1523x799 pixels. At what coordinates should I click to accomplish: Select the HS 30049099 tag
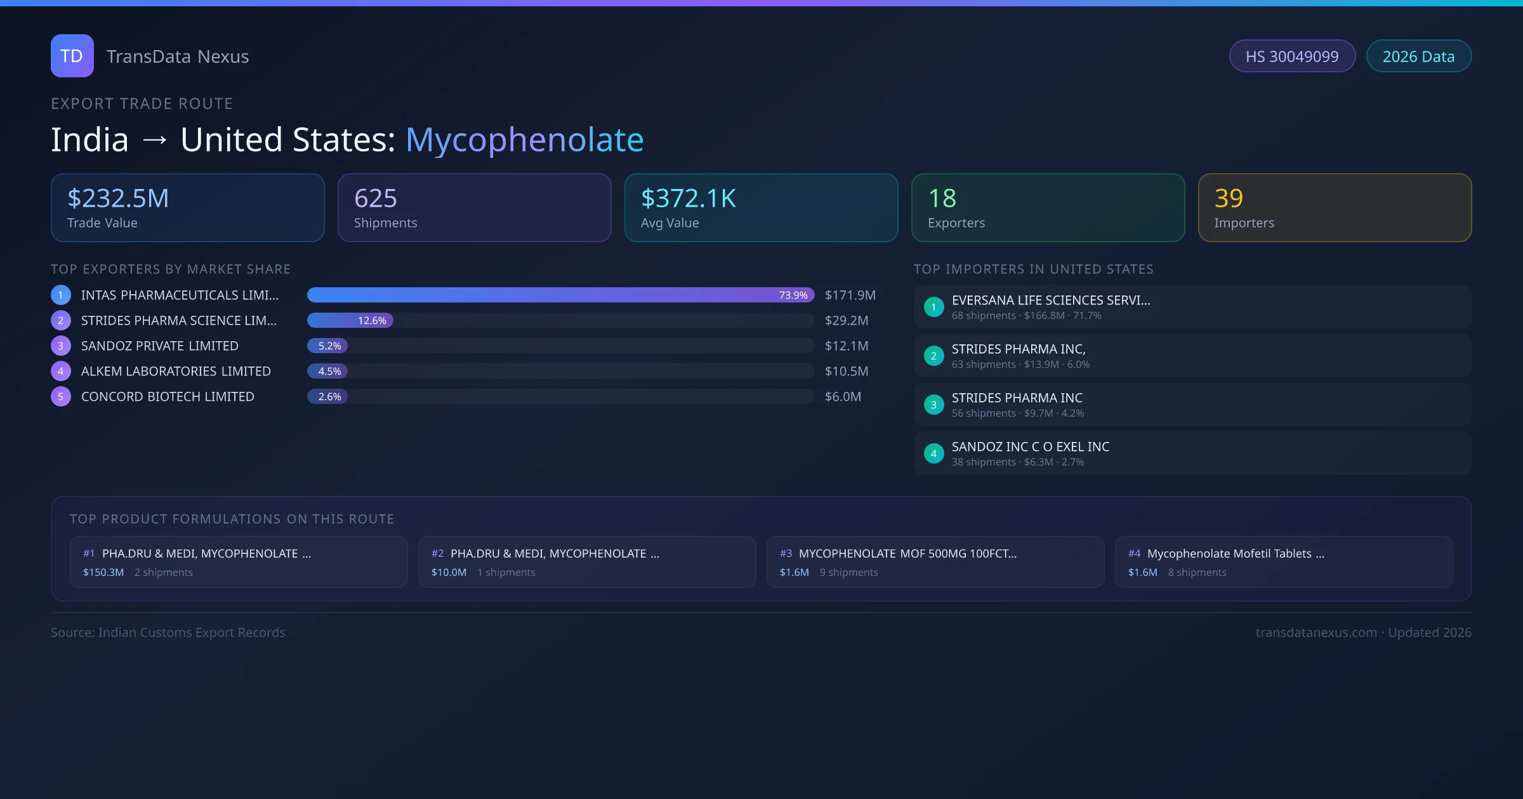pos(1291,56)
